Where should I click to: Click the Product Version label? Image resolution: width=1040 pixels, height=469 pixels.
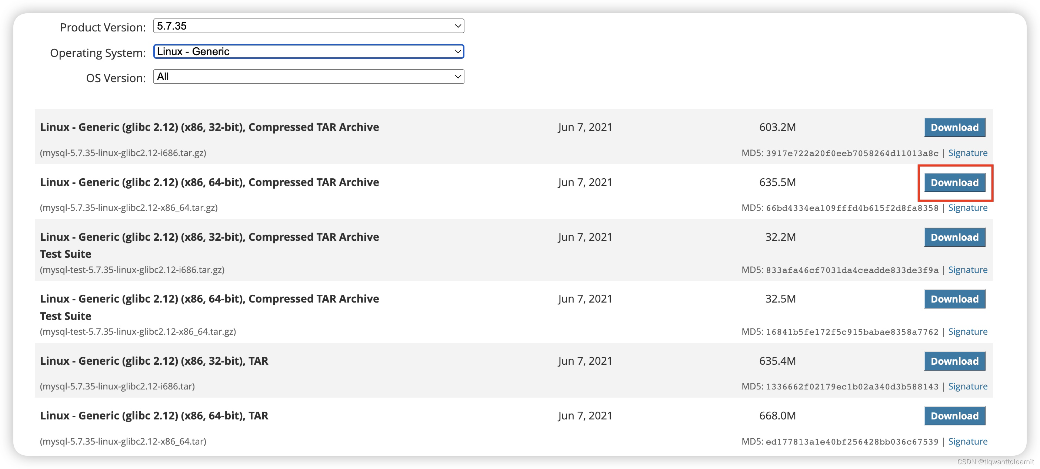point(103,27)
